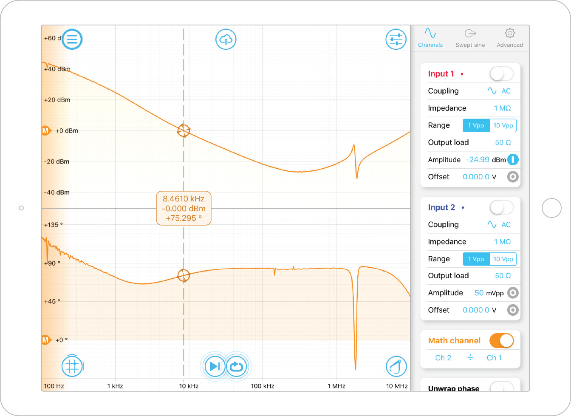Expand the Input 1 dropdown arrow
This screenshot has height=416, width=571.
coord(462,74)
